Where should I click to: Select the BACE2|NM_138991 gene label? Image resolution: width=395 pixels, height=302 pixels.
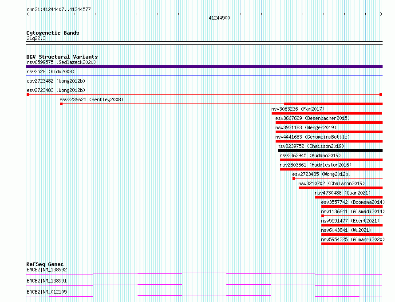pos(47,281)
